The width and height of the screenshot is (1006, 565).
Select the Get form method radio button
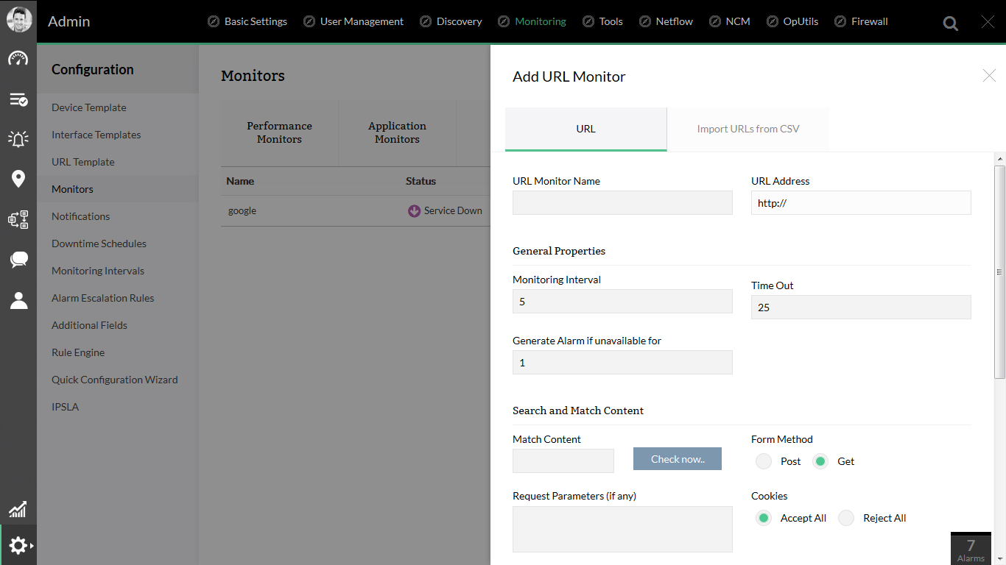coord(820,461)
